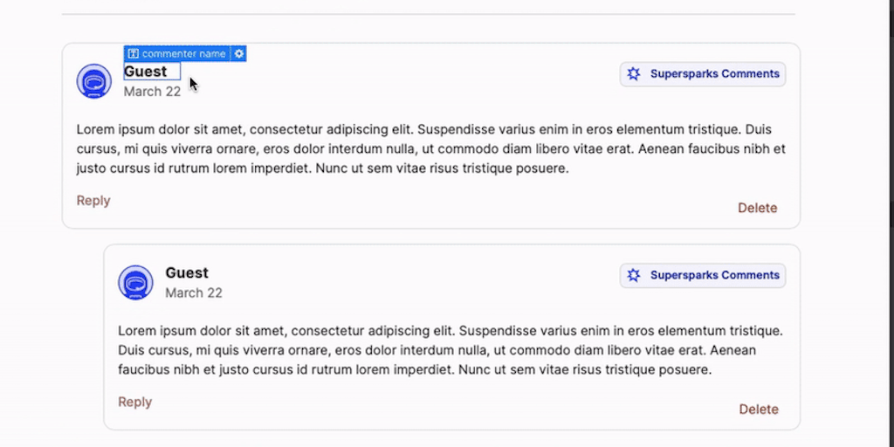894x447 pixels.
Task: Click the nested reply's Guest avatar
Action: (x=135, y=283)
